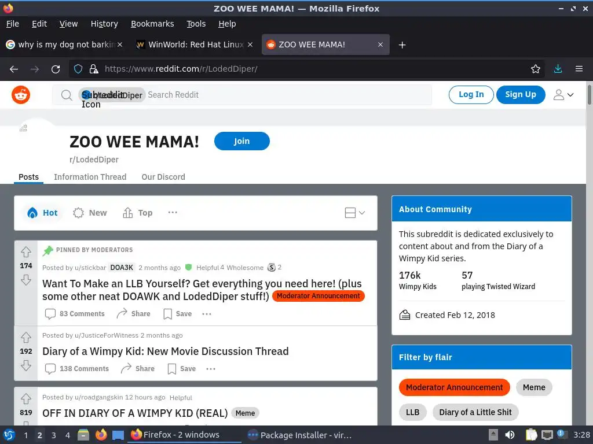This screenshot has width=593, height=444.
Task: Open the Information Thread tab
Action: (90, 177)
